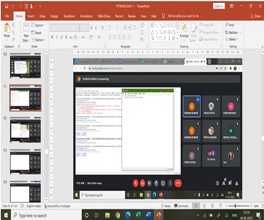Screen dimensions: 264x220
Task: Switch to the Transitions tab
Action: click(x=69, y=16)
